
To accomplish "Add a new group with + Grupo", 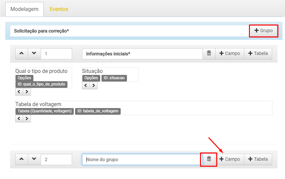I will tap(264, 30).
